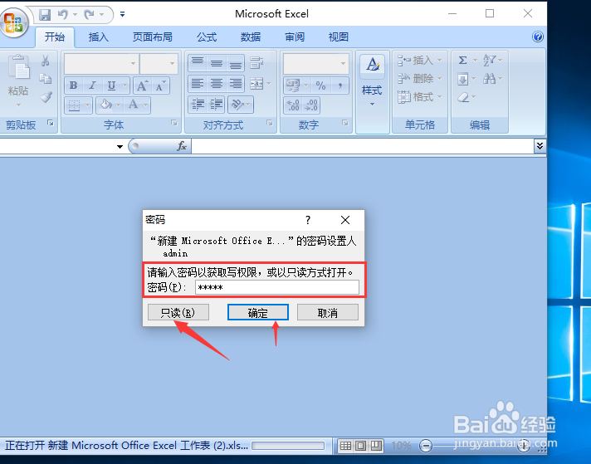Toggle Bold formatting
591x464 pixels.
coord(74,85)
